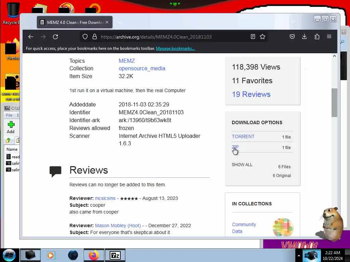Screen dimensions: 350x262
Task: Show hidden system tray icons arrow
Action: [x=299, y=256]
